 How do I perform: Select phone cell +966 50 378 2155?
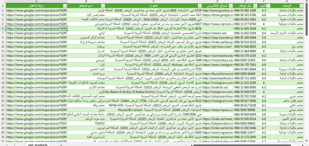[x=245, y=56]
